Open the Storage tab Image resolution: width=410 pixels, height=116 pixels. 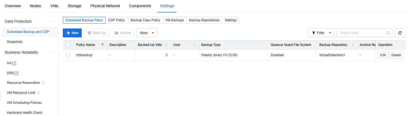[74, 6]
